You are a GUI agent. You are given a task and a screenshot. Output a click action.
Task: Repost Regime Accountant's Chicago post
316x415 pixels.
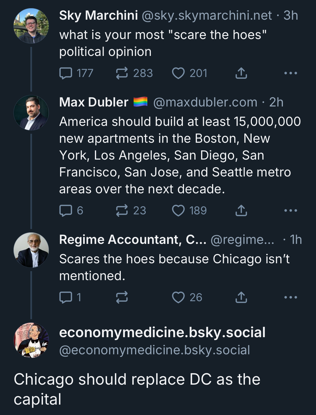pos(122,297)
